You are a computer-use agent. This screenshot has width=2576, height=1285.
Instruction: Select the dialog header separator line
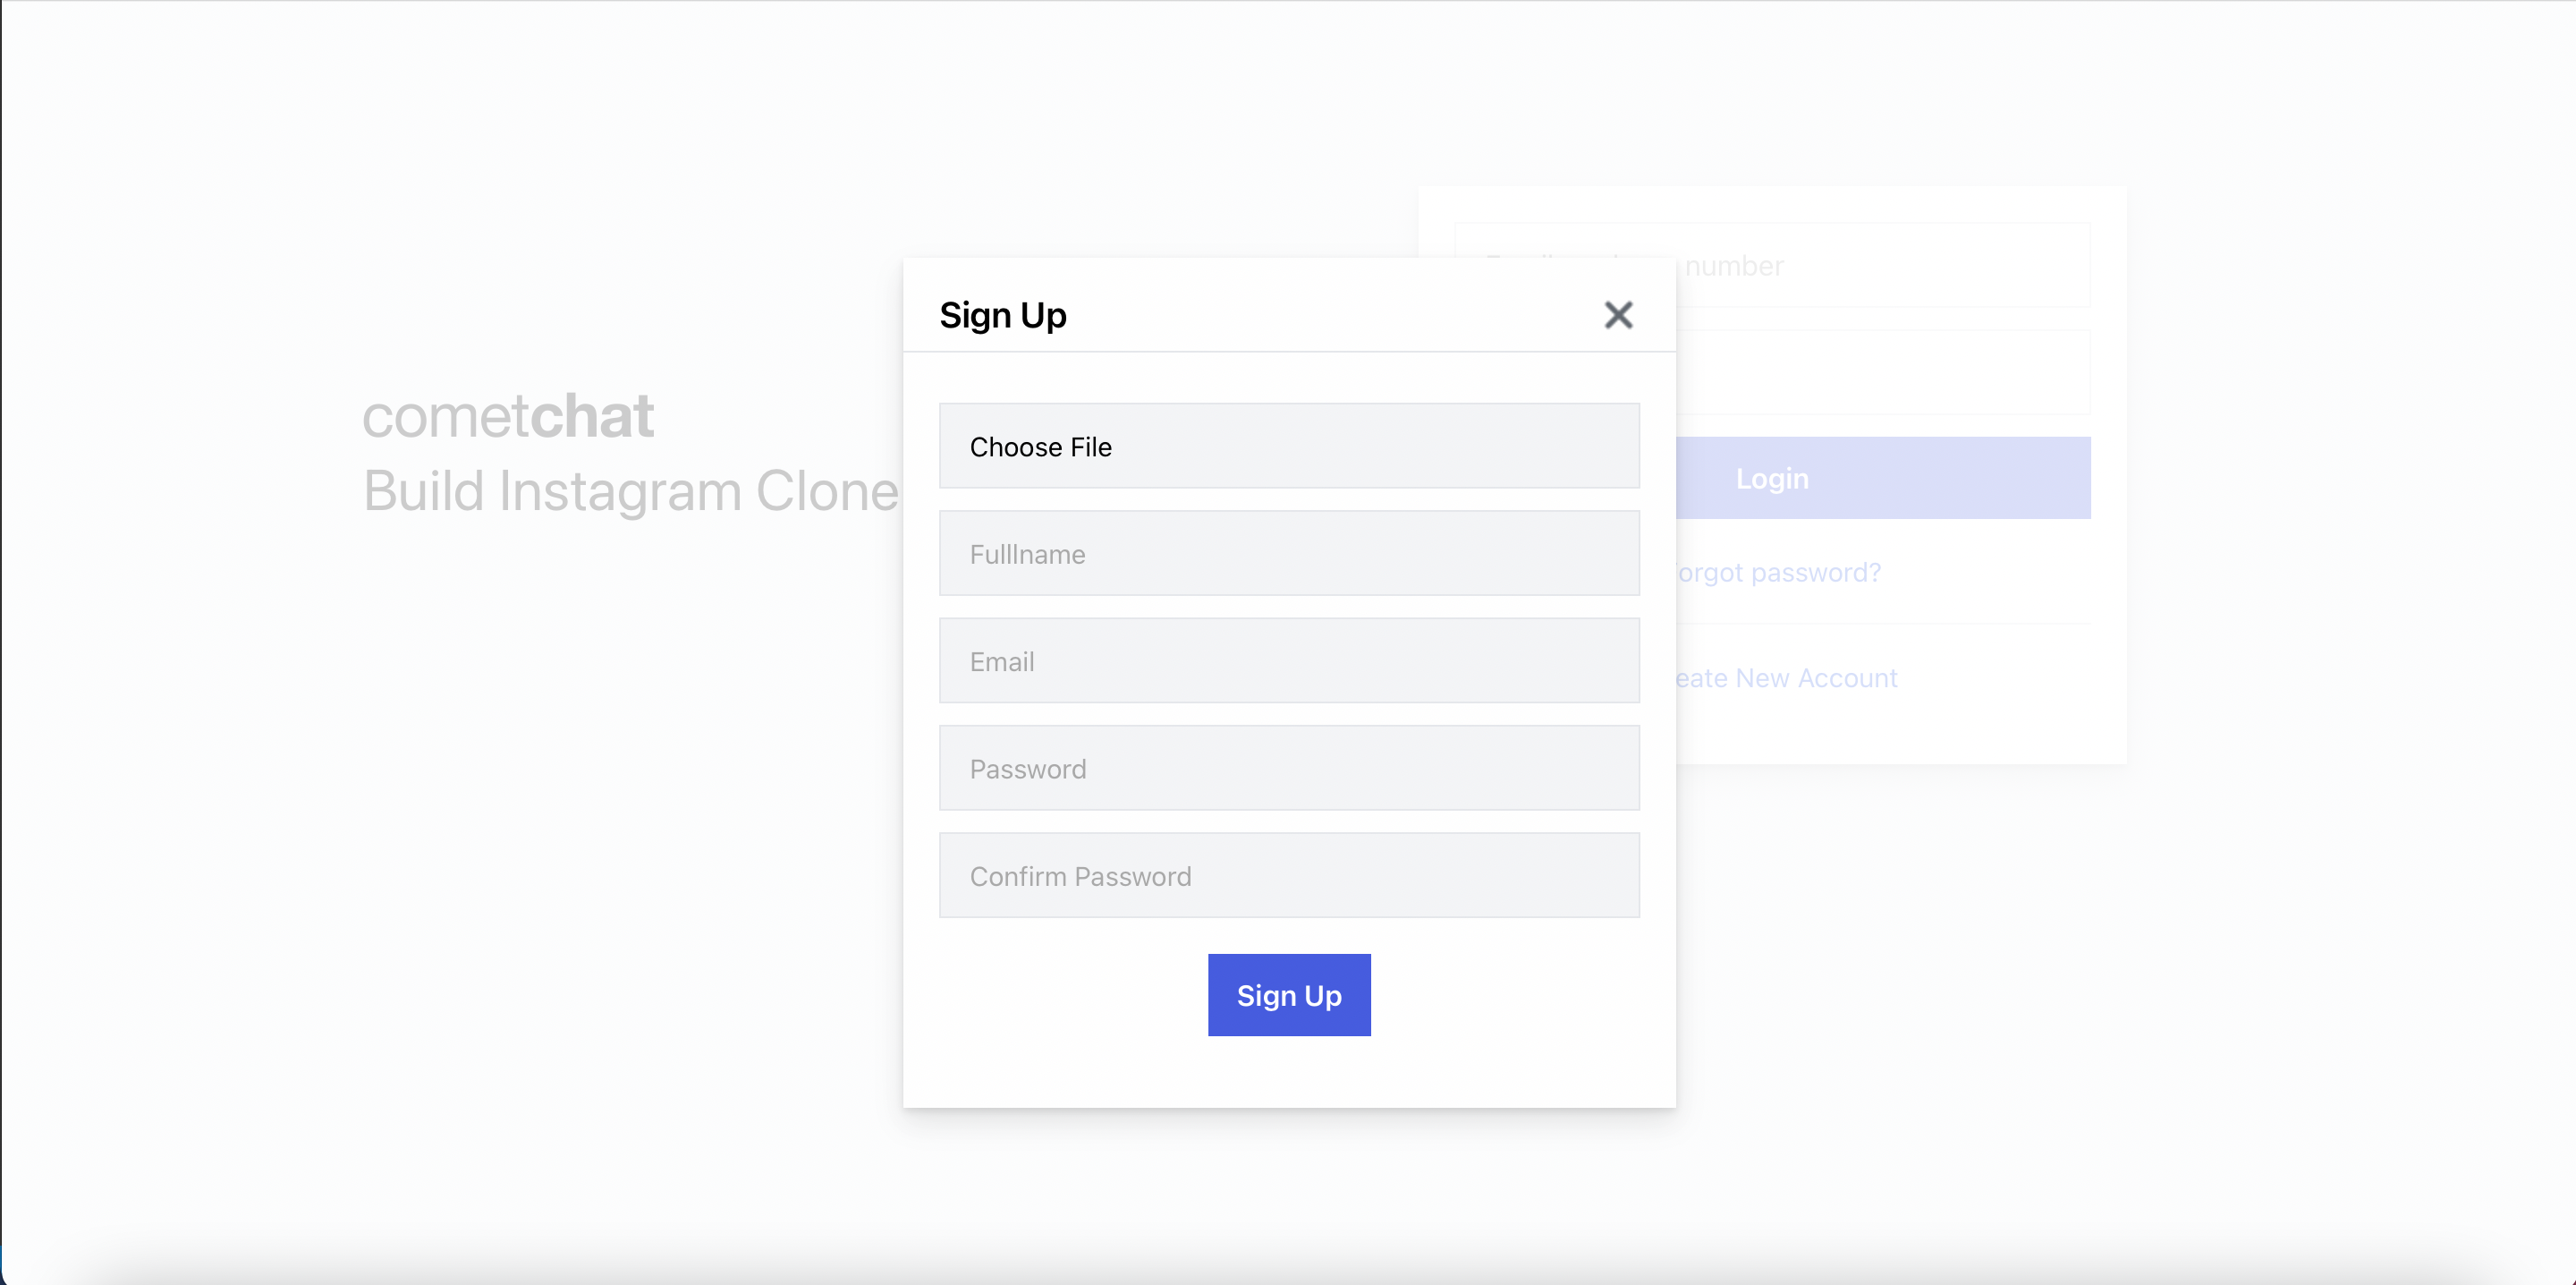click(x=1289, y=352)
